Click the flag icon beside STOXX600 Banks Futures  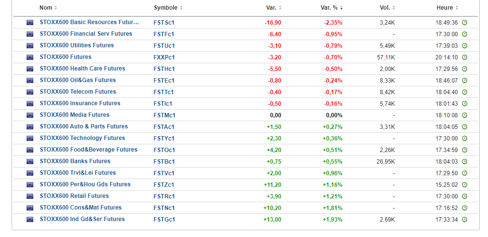tap(30, 162)
